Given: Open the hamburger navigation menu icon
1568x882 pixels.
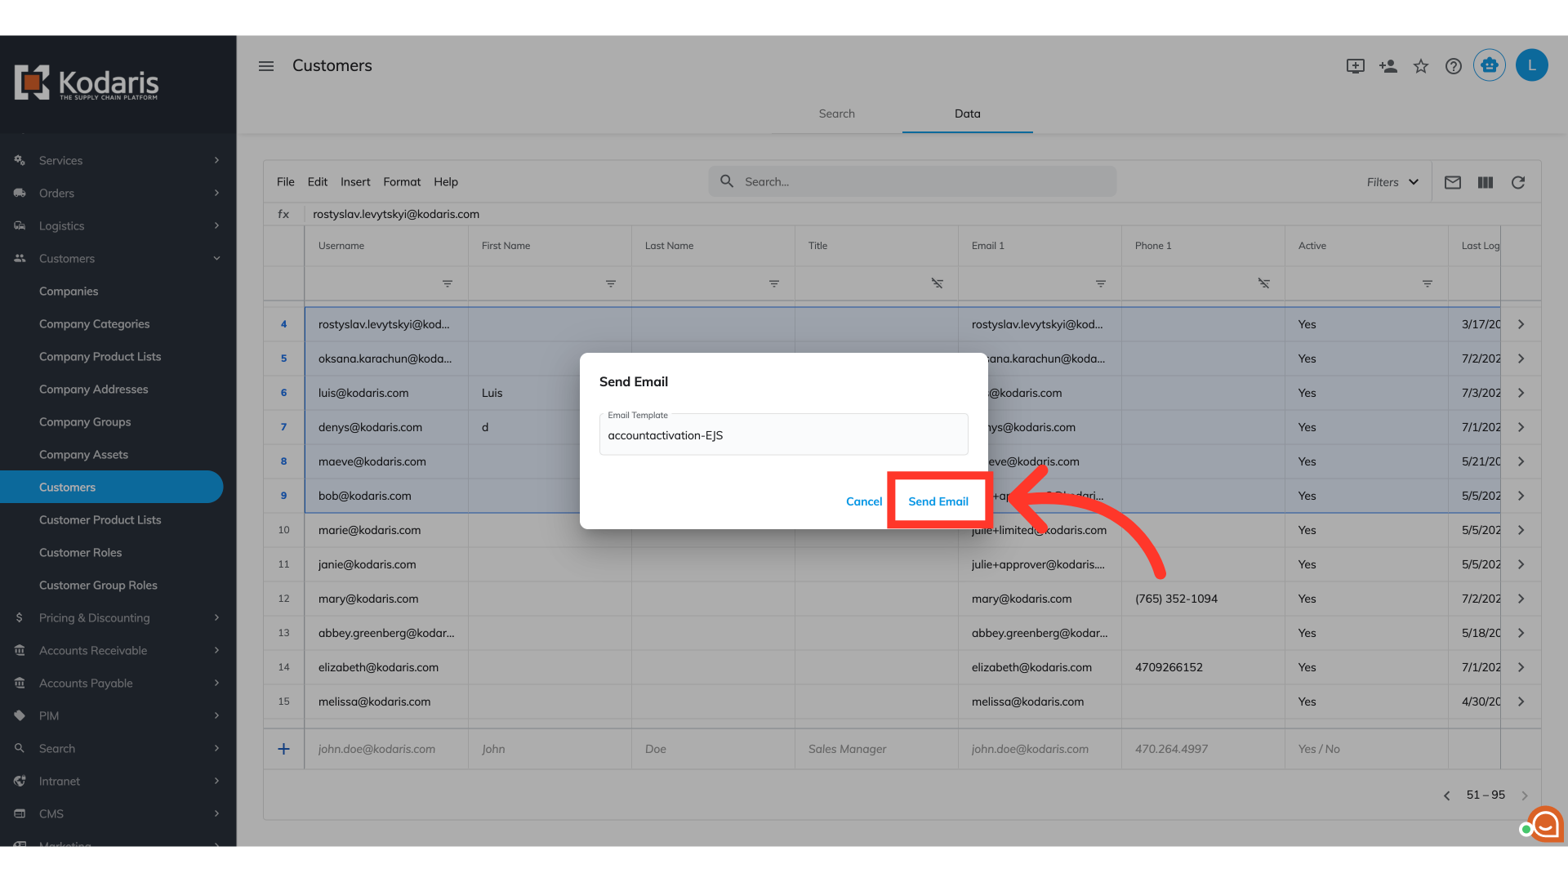Looking at the screenshot, I should pos(266,66).
